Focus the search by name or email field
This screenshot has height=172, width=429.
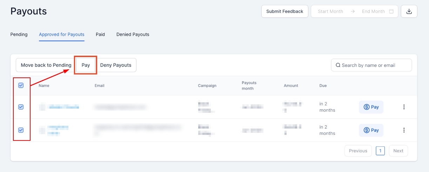coord(374,65)
